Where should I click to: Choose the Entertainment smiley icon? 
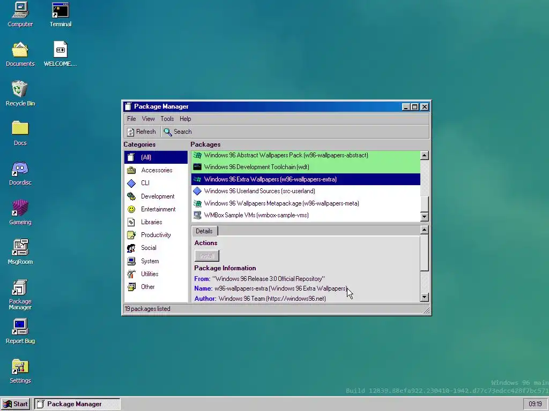(x=131, y=209)
